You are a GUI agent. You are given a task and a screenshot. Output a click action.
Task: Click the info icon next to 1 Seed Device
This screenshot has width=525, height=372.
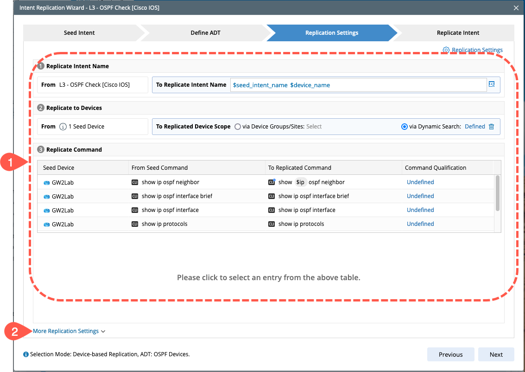pyautogui.click(x=63, y=127)
